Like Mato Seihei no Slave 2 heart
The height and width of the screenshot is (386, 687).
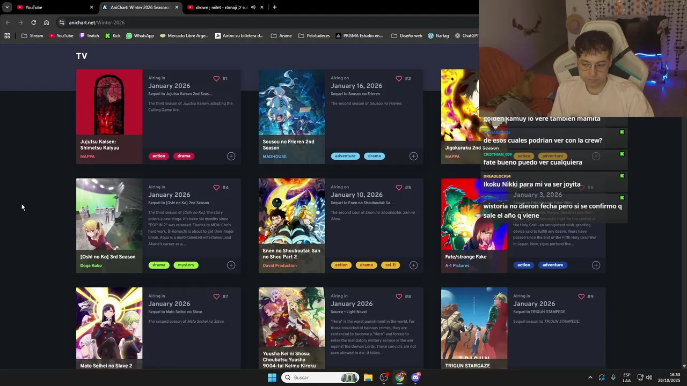pos(216,296)
